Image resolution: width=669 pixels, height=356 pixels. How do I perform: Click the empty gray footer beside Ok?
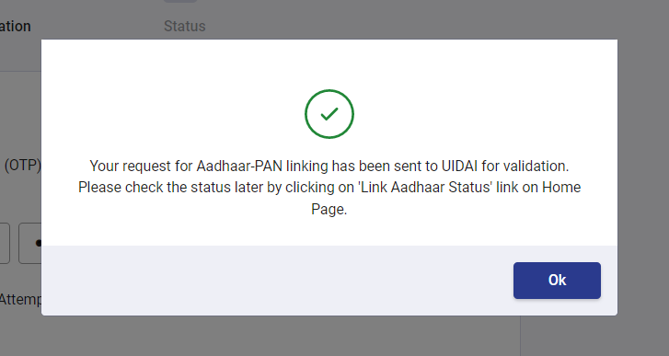[277, 281]
